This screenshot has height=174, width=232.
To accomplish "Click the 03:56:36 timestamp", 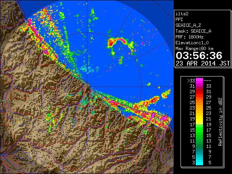I will click(199, 55).
